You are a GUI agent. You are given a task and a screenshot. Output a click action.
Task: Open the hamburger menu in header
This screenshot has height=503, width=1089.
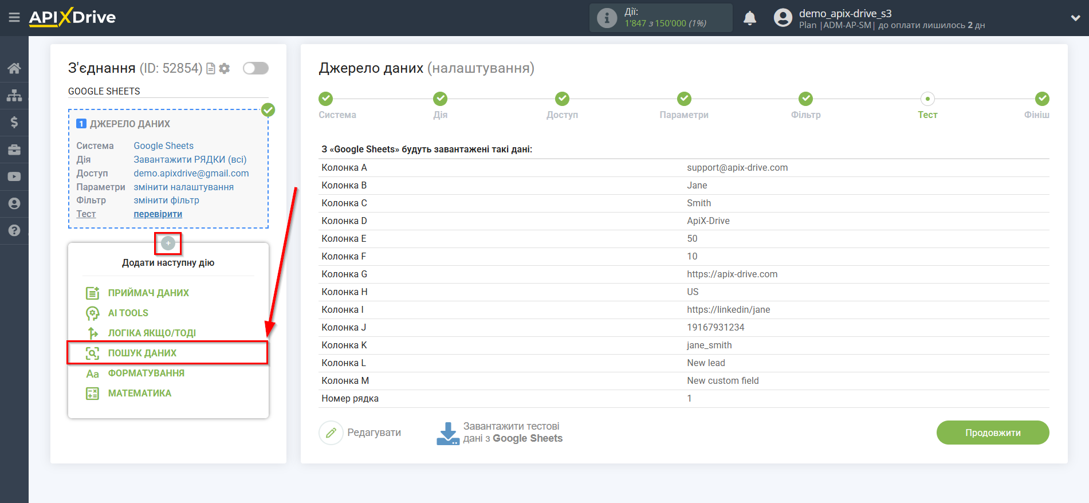(x=14, y=18)
